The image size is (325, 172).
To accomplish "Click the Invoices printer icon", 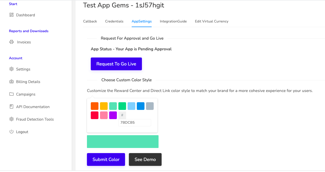I will tap(11, 42).
